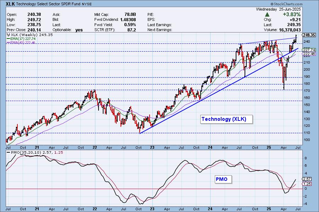
Task: Click the "Optionable:" field label
Action: point(62,30)
